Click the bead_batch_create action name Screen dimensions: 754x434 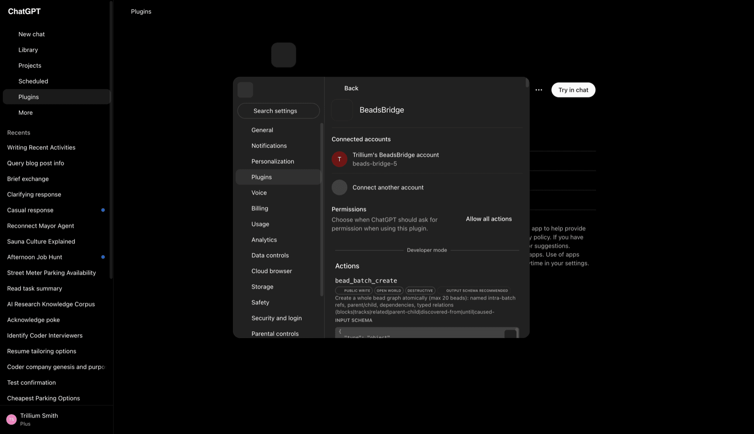tap(366, 281)
